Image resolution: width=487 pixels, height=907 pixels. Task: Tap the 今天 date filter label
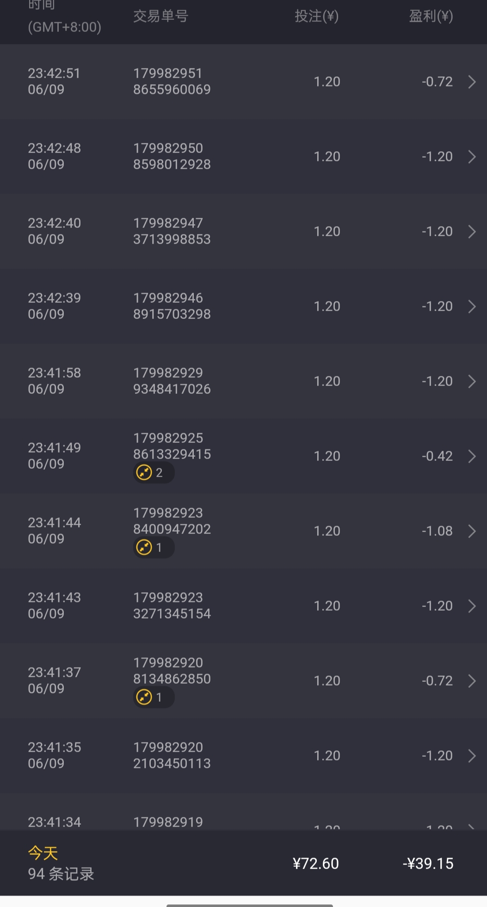tap(43, 853)
